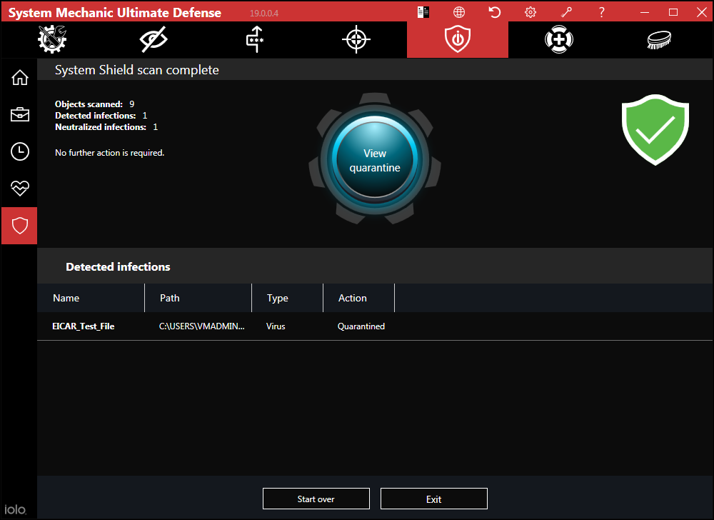The width and height of the screenshot is (714, 520).
Task: Click the news panel icon in title bar
Action: 423,12
